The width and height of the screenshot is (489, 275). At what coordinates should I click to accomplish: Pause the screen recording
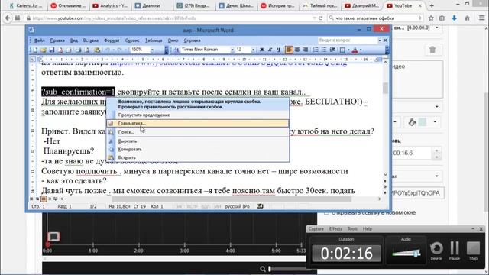(455, 251)
